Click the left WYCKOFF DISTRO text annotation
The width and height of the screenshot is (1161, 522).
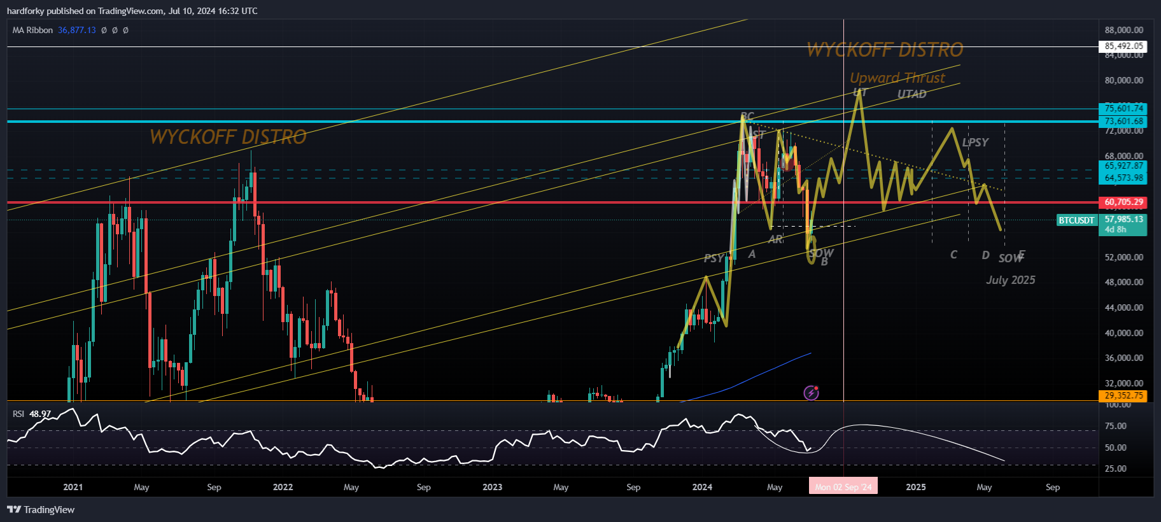(228, 137)
